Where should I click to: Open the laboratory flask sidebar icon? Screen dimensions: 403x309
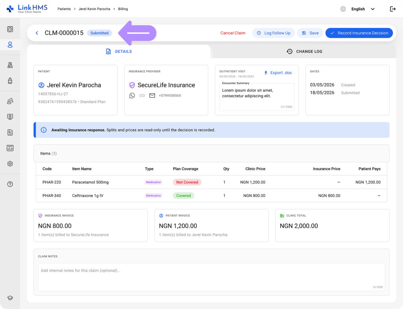[x=10, y=65]
